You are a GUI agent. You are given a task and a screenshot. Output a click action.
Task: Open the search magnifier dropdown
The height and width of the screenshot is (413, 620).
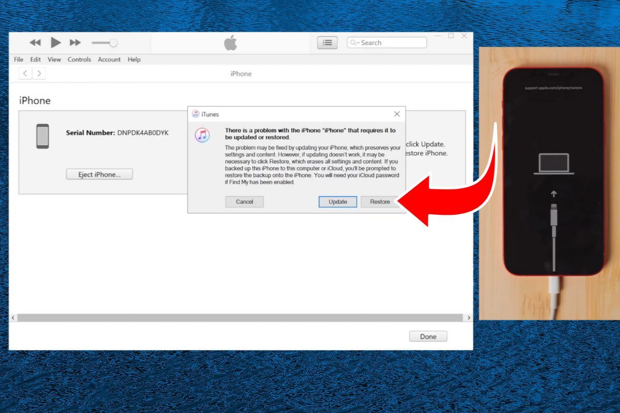point(355,43)
